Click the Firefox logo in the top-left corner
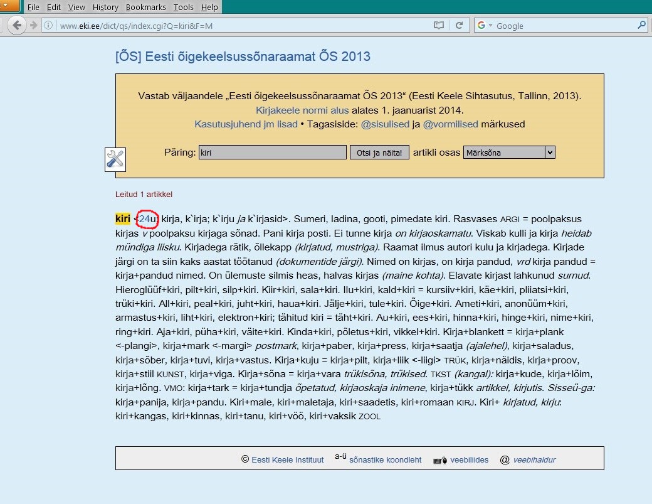Viewport: 652px width, 504px height. point(8,6)
